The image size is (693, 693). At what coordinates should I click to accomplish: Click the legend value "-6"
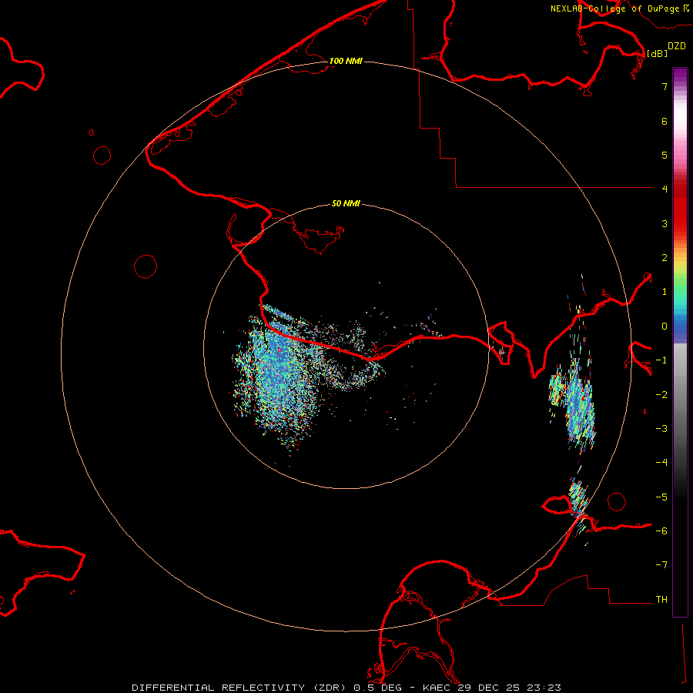point(661,531)
